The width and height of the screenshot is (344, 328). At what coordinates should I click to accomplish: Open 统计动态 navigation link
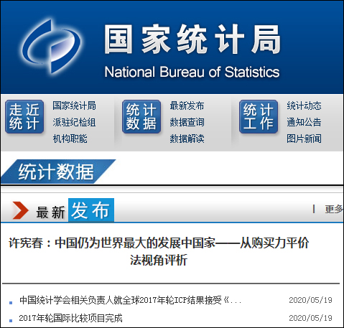[x=304, y=106]
